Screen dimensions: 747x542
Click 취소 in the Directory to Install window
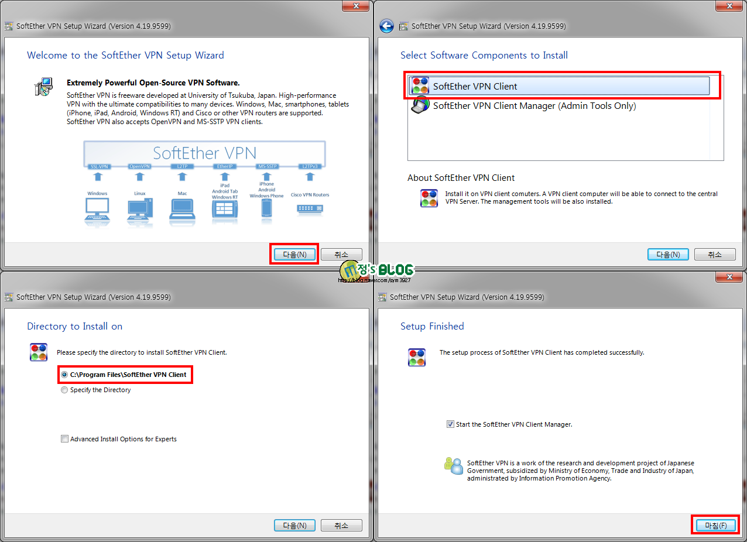click(x=341, y=526)
